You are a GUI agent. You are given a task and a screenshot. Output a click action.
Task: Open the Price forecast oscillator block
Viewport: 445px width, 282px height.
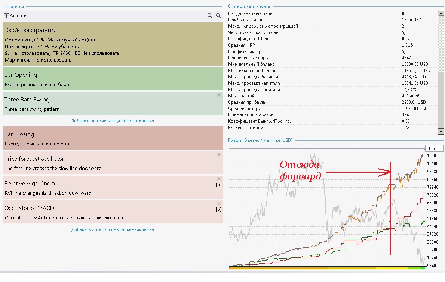113,163
